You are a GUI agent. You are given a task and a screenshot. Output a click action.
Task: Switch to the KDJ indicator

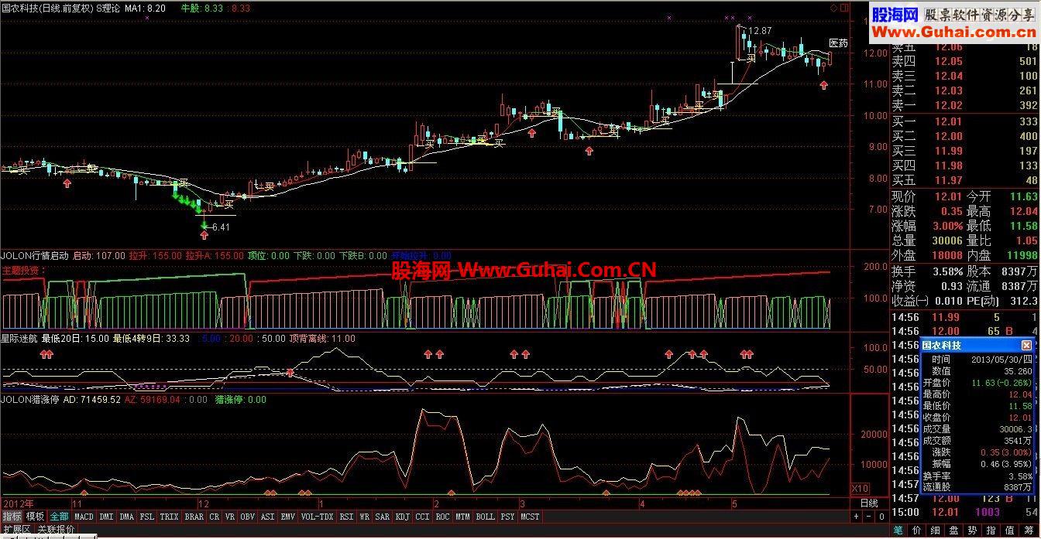tap(403, 516)
